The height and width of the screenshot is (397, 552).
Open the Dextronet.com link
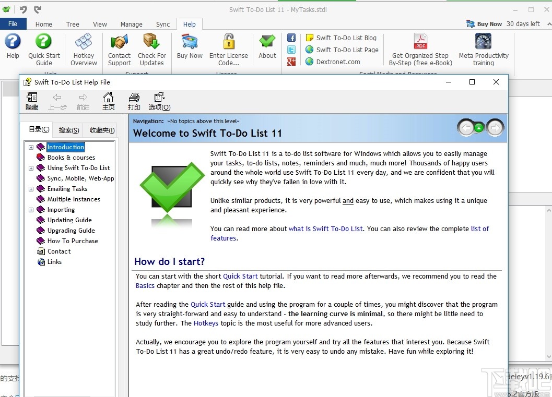tap(333, 62)
